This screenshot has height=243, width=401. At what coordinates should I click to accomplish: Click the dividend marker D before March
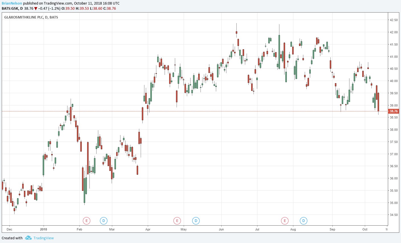104,220
